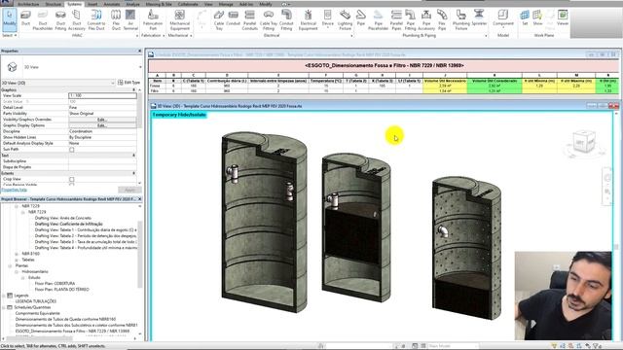
Task: Select the Lighting Fixture tool
Action: pos(345,19)
